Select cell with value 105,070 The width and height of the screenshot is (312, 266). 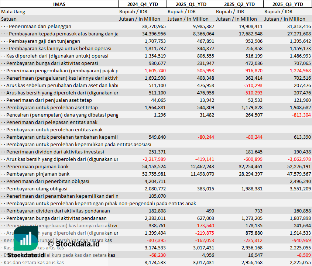pyautogui.click(x=157, y=196)
